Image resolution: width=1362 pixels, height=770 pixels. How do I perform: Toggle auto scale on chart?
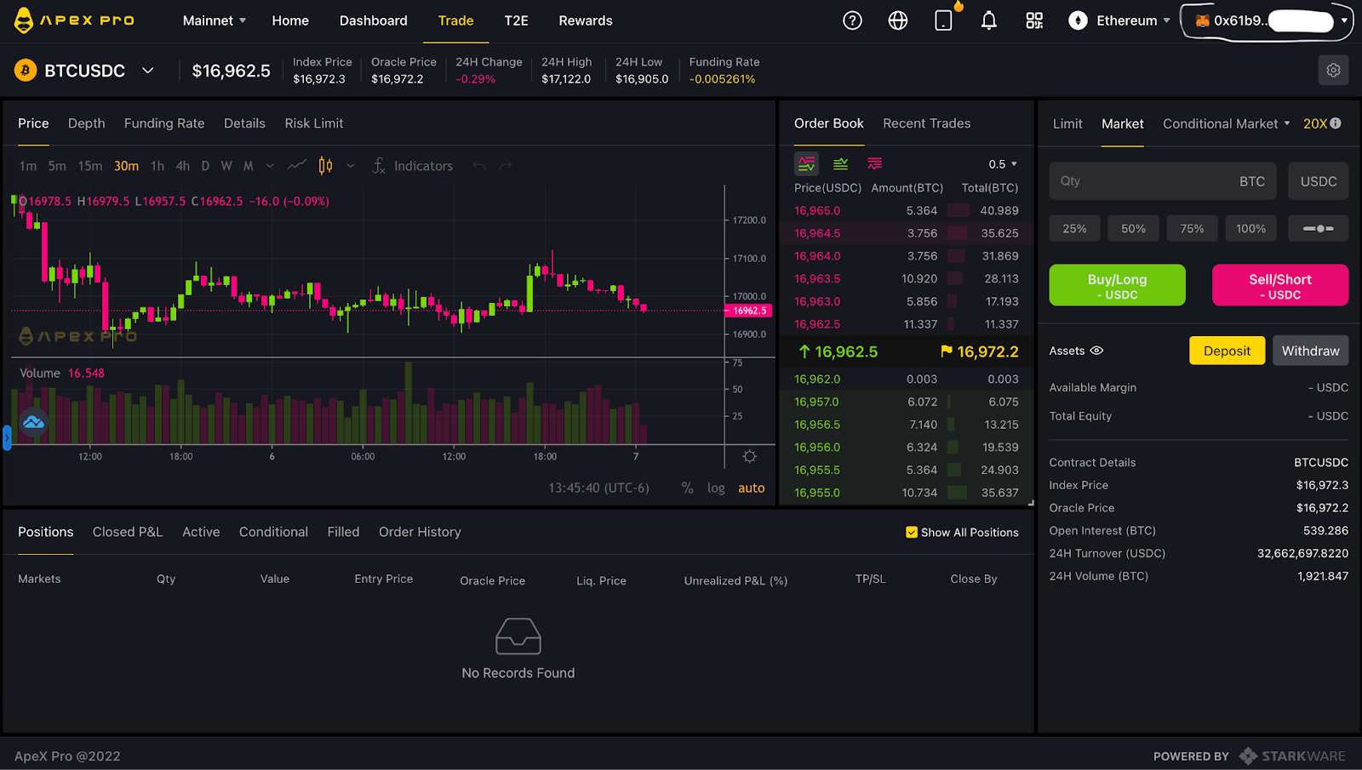(x=751, y=488)
